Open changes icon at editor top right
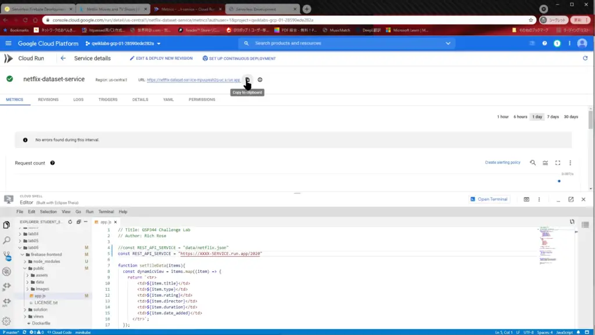Image resolution: width=595 pixels, height=335 pixels. tap(572, 222)
